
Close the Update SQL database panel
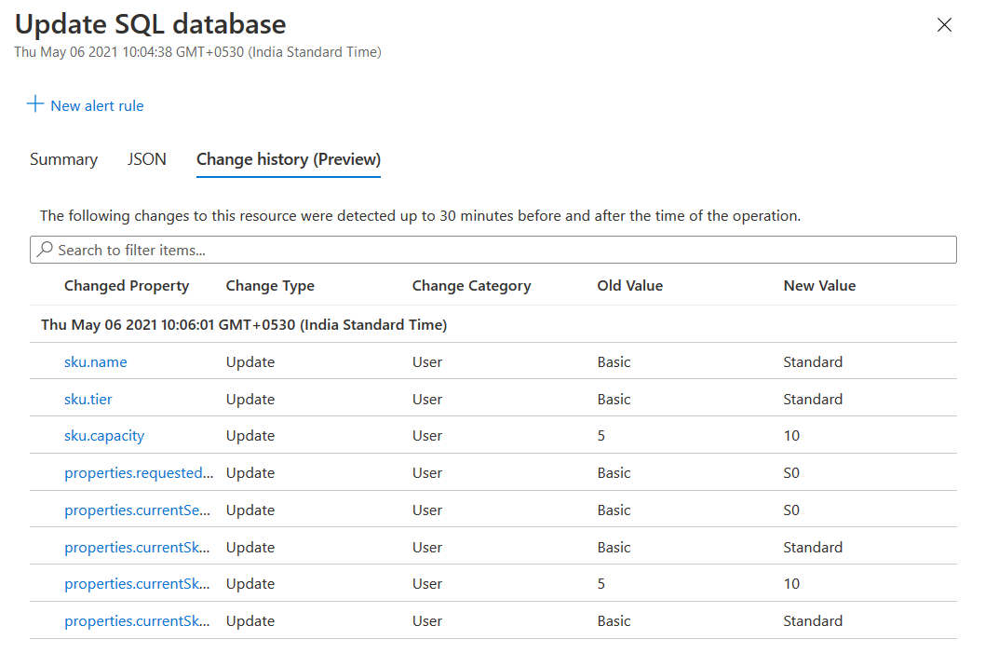click(x=944, y=25)
